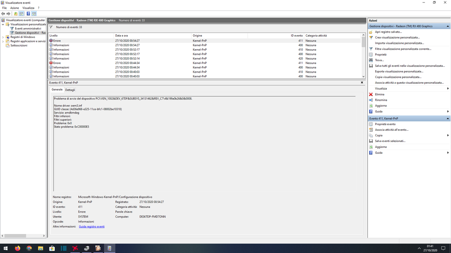Image resolution: width=451 pixels, height=253 pixels.
Task: Click the Windows Start button
Action: coord(6,248)
